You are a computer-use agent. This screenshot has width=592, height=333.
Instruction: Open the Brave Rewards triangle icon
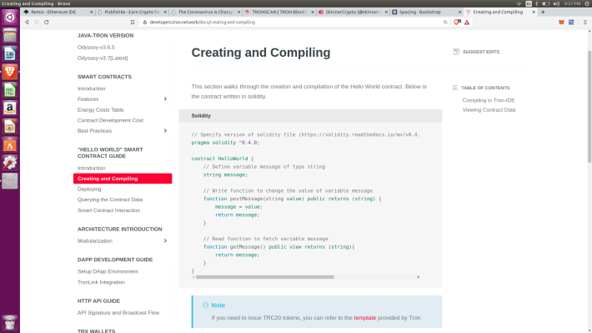click(x=467, y=23)
